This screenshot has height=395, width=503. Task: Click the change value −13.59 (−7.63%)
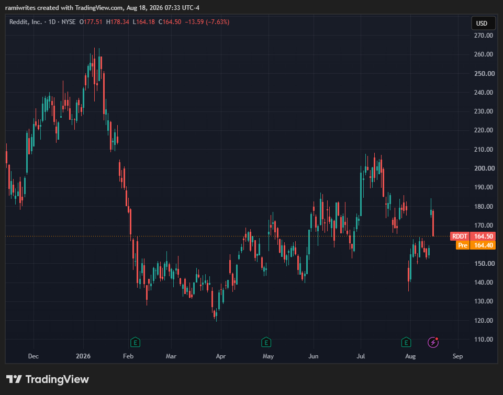click(207, 22)
